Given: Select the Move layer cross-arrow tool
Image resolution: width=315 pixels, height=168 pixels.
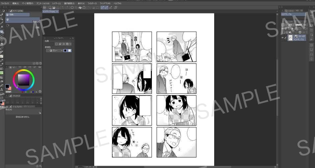Looking at the screenshot, I should coord(2,40).
